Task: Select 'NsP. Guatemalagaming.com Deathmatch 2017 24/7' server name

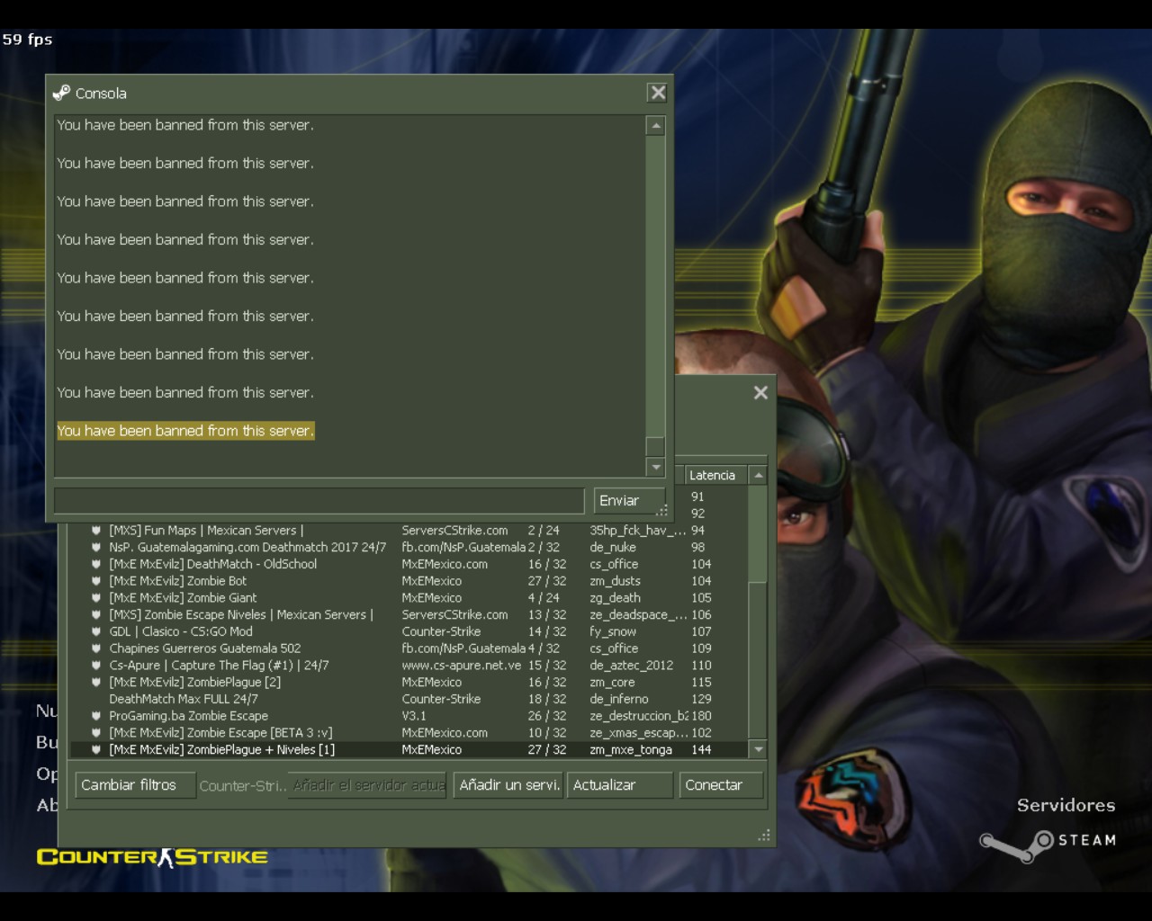Action: (x=247, y=547)
